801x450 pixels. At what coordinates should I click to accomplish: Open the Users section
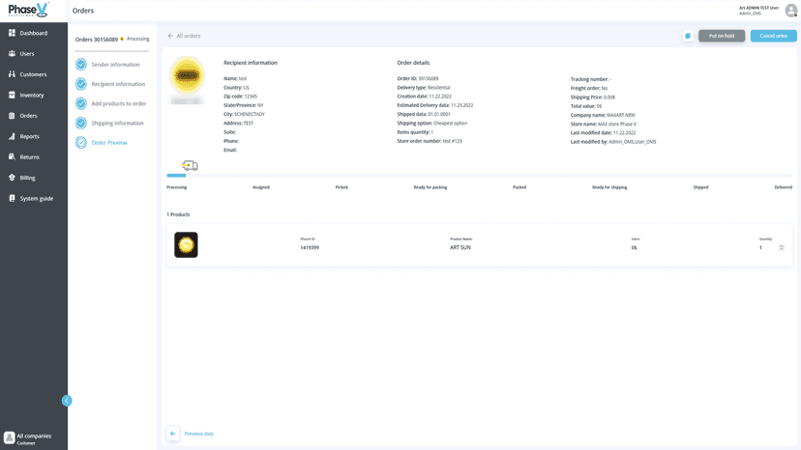click(x=21, y=53)
